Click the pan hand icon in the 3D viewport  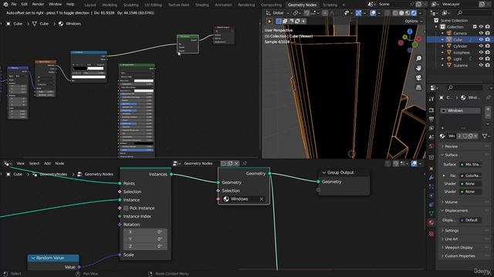[418, 68]
